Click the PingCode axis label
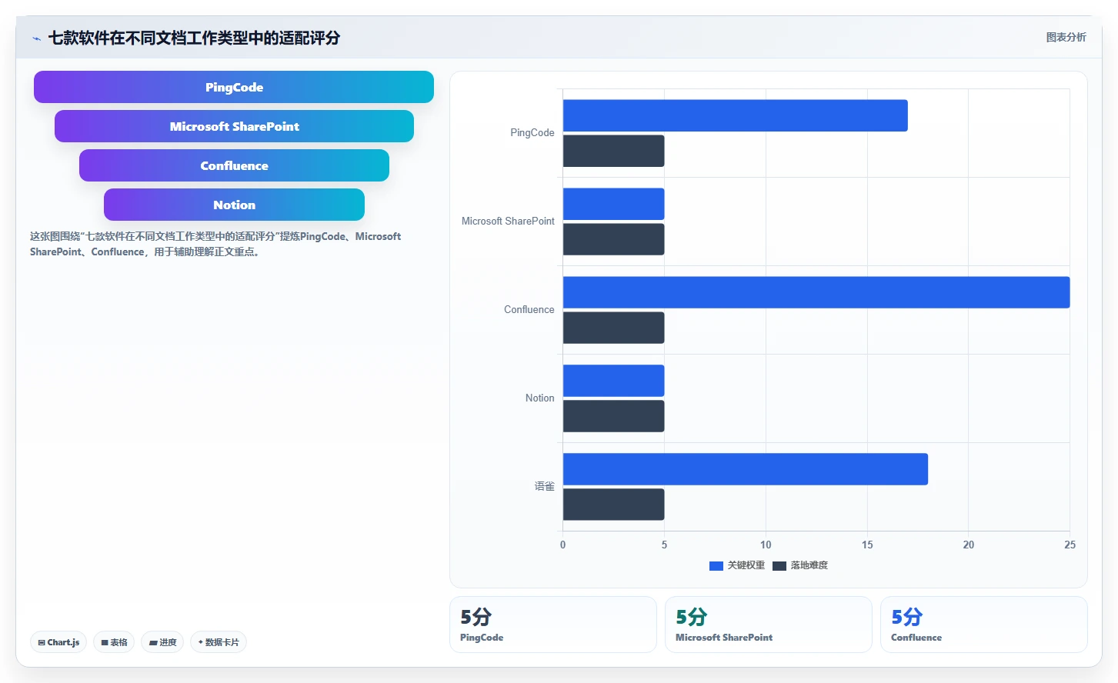 532,132
